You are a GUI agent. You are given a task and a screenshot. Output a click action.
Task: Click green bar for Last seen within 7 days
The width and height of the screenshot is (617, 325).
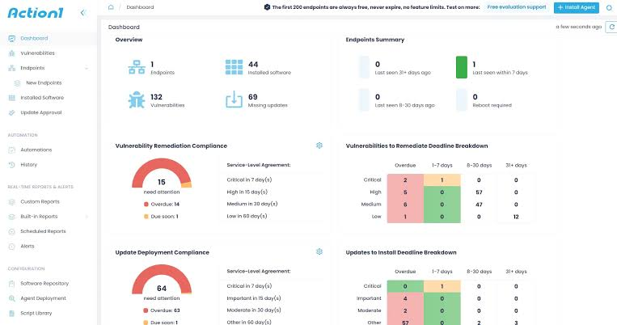point(462,67)
